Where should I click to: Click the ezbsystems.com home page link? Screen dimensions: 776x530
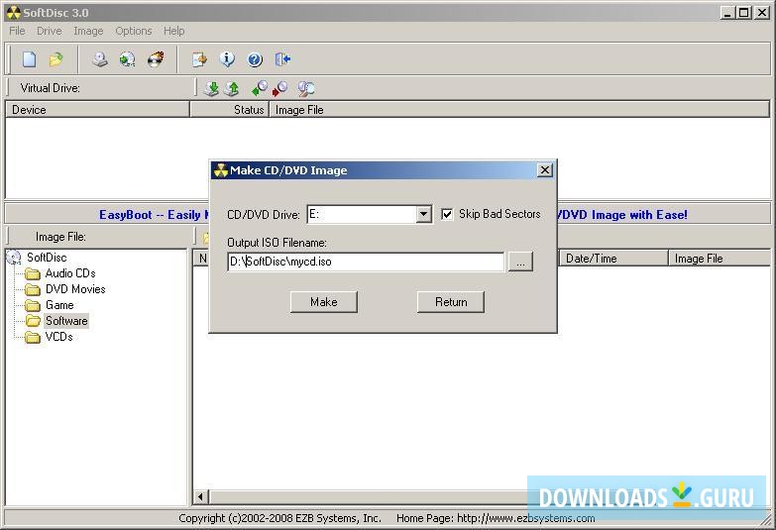click(525, 518)
